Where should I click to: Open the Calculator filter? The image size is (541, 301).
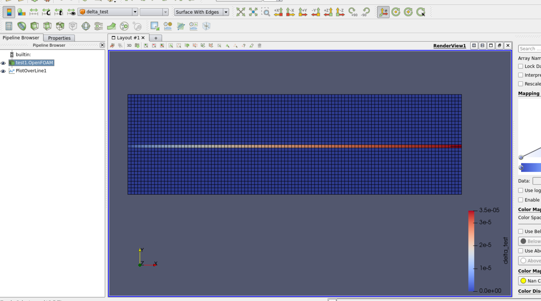point(9,26)
